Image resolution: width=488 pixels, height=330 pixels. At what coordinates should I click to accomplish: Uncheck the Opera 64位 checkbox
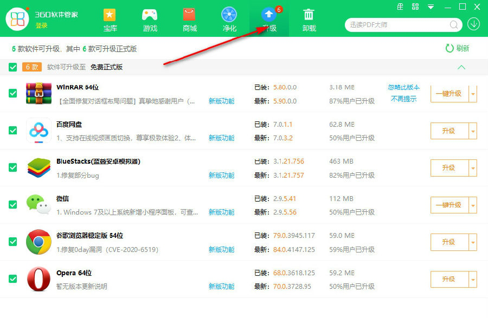(13, 279)
